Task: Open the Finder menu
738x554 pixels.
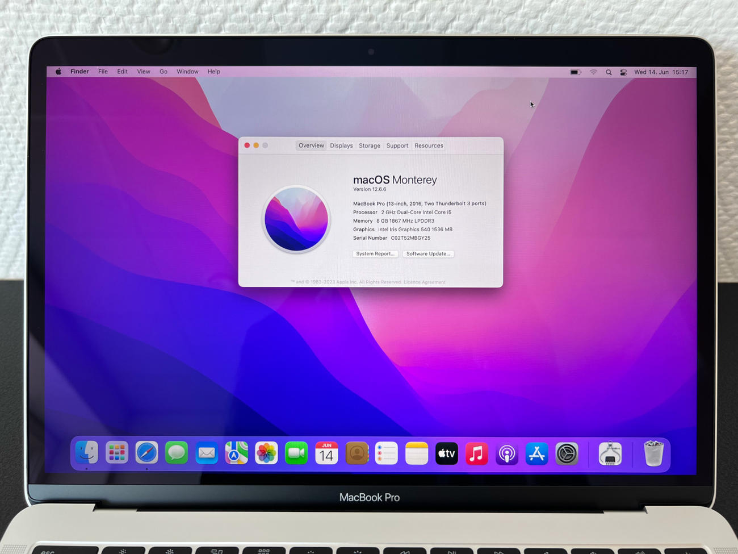Action: [79, 72]
